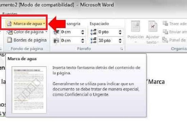Click the sangría label

click(x=73, y=24)
